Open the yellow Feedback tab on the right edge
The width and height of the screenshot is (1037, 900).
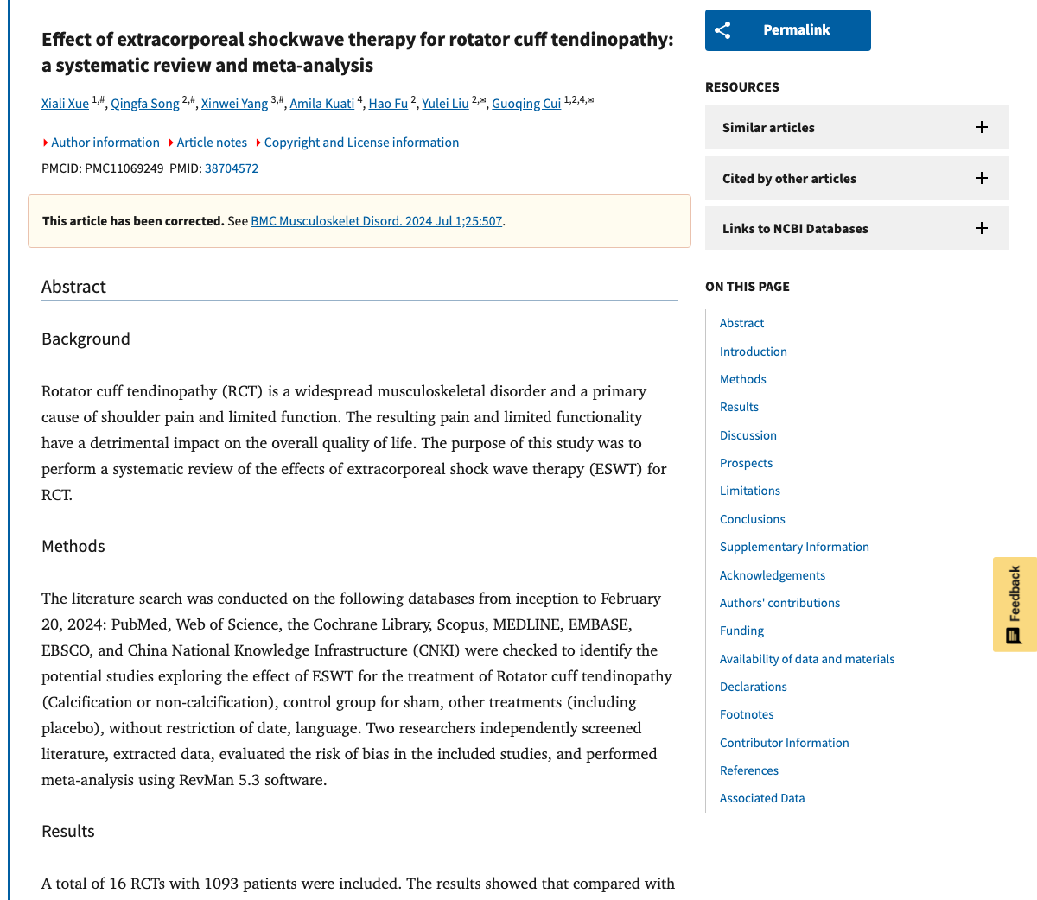1015,604
